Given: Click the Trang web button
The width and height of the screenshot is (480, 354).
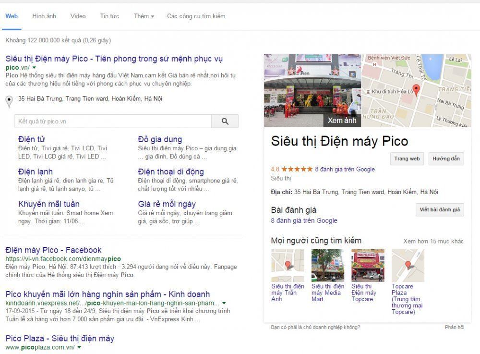Looking at the screenshot, I should (407, 159).
